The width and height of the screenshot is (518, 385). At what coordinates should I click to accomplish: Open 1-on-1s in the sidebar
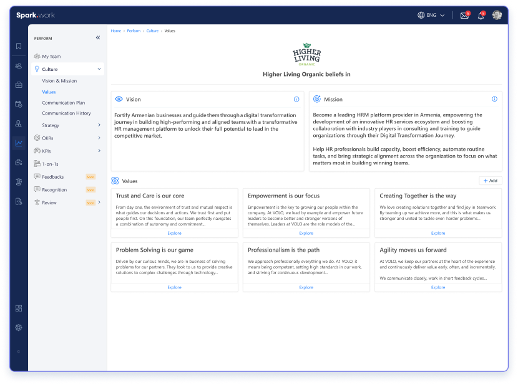50,164
